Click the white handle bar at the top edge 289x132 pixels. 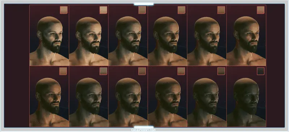(144, 4)
